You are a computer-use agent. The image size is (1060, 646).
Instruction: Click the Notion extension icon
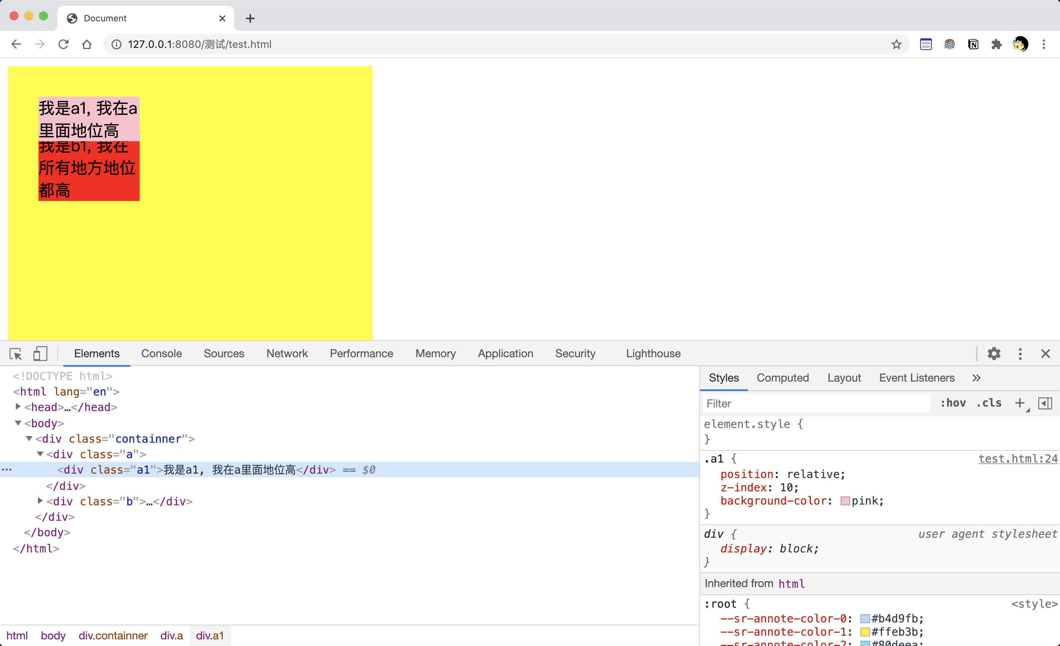coord(973,44)
